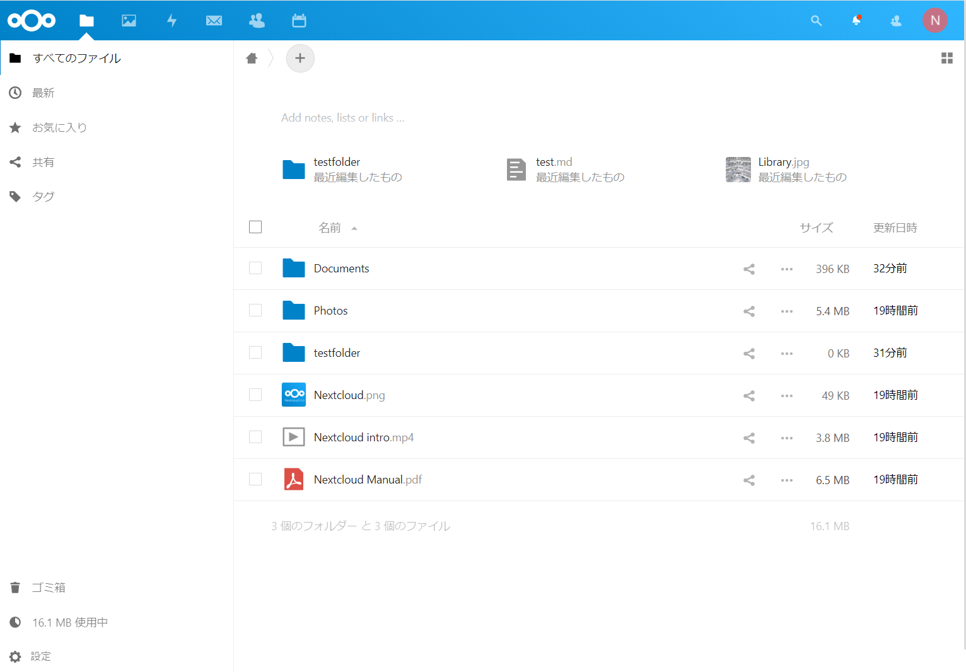Open more actions for Documents folder
Image resolution: width=966 pixels, height=672 pixels.
(787, 269)
